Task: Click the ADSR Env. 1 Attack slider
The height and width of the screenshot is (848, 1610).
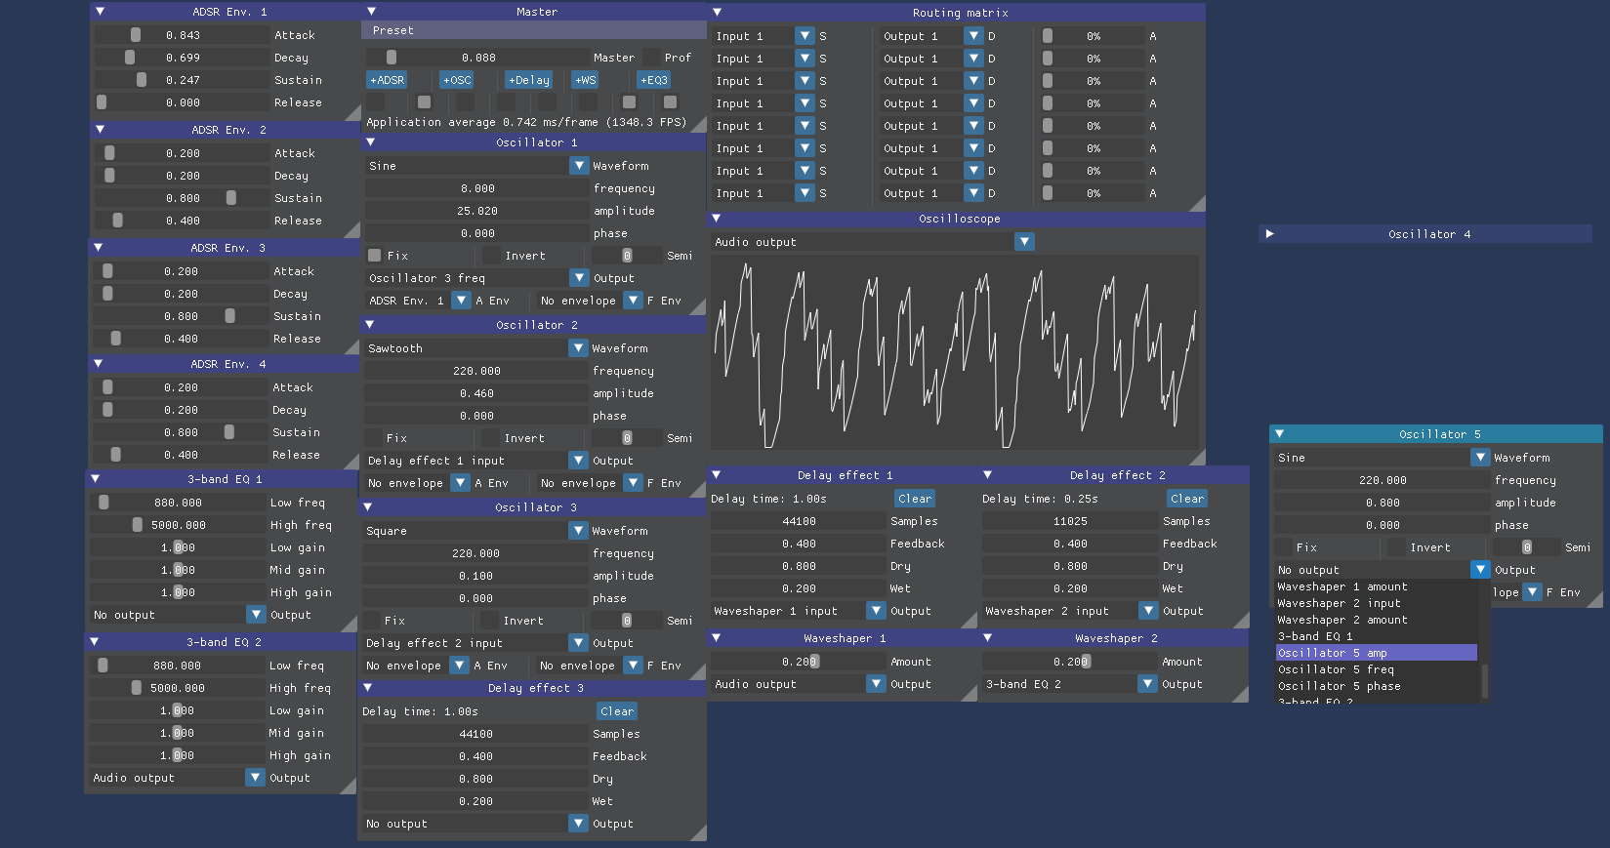Action: click(182, 35)
